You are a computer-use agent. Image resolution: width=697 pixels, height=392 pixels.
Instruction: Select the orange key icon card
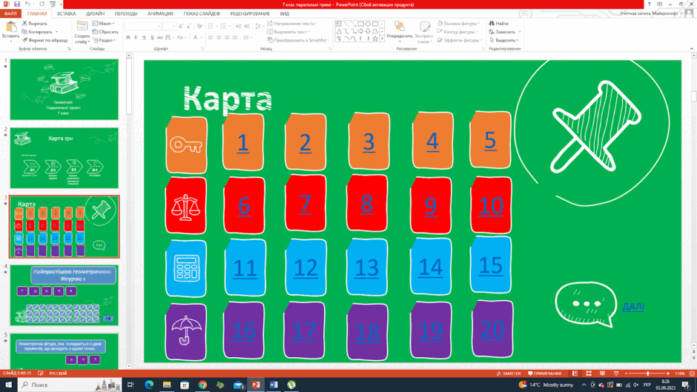pos(186,144)
